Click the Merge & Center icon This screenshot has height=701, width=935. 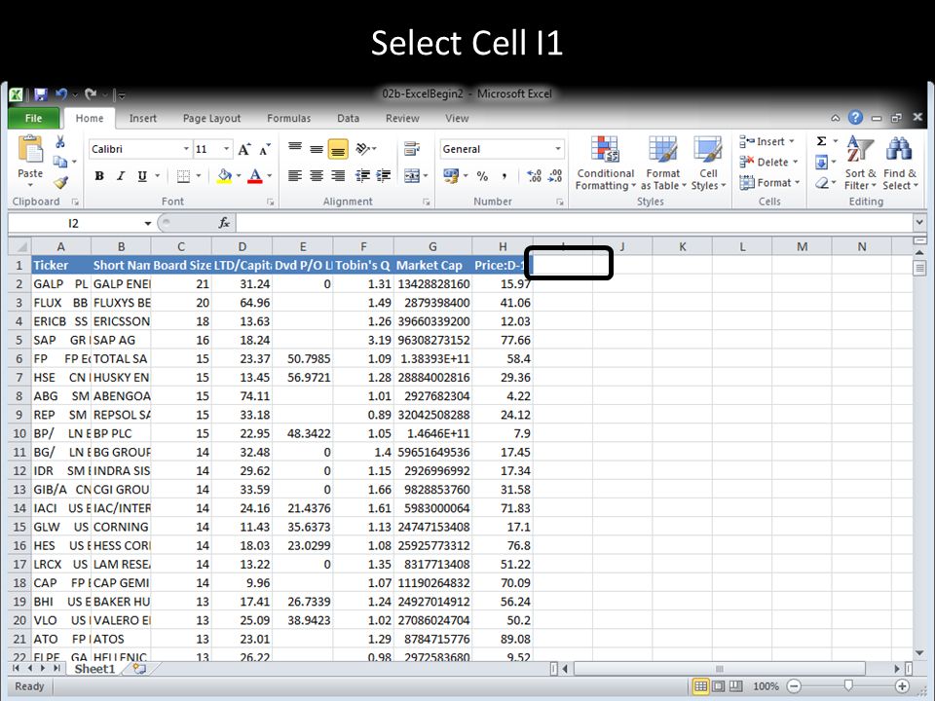click(412, 176)
